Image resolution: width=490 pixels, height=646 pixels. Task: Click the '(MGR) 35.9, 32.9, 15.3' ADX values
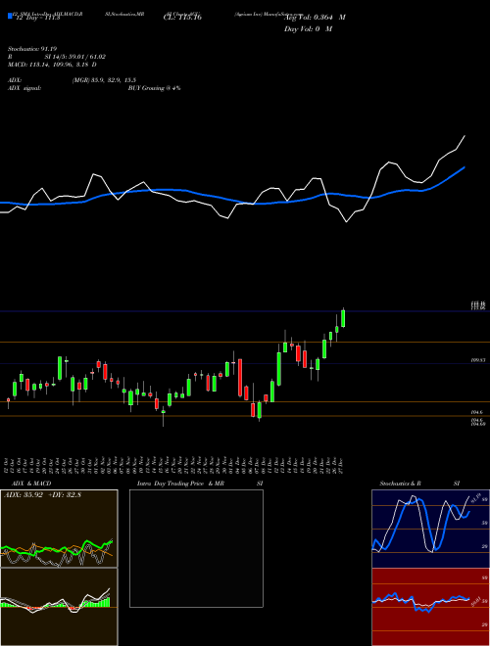[104, 80]
